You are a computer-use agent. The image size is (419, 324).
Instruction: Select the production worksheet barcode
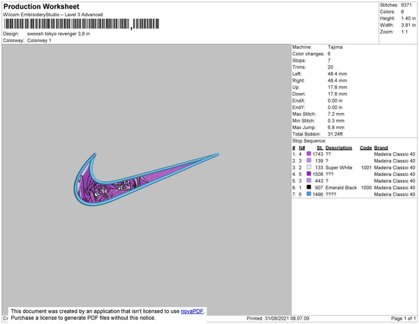click(82, 24)
